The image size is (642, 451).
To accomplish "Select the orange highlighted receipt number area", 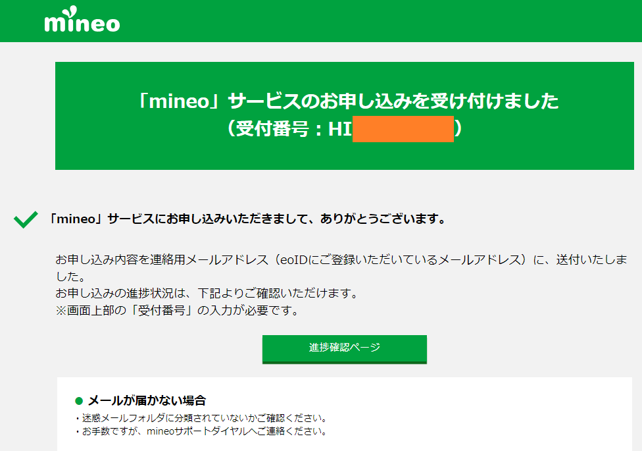I will click(x=403, y=129).
